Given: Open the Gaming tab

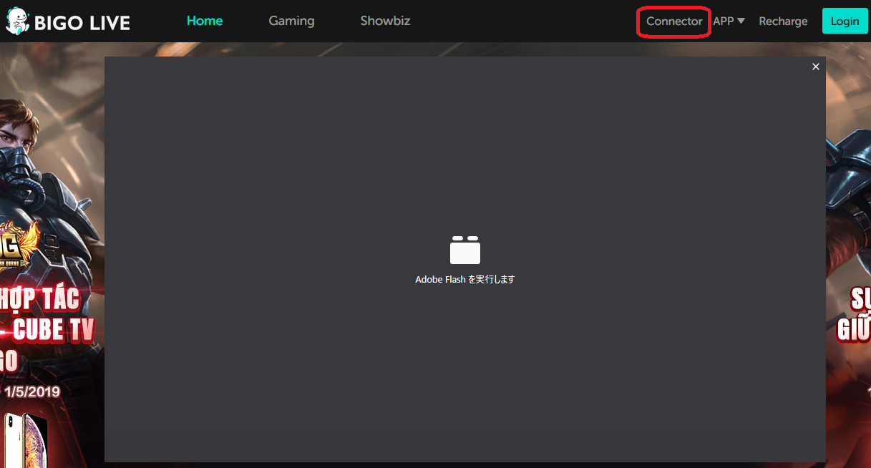Looking at the screenshot, I should coord(291,21).
